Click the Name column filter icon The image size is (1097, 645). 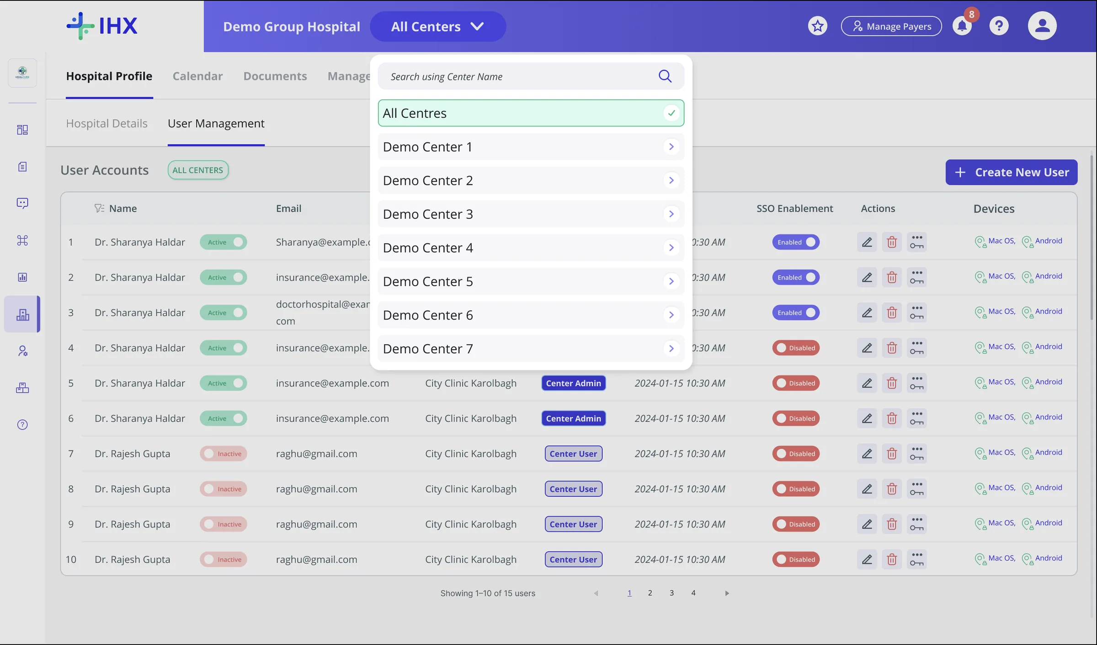(x=99, y=208)
